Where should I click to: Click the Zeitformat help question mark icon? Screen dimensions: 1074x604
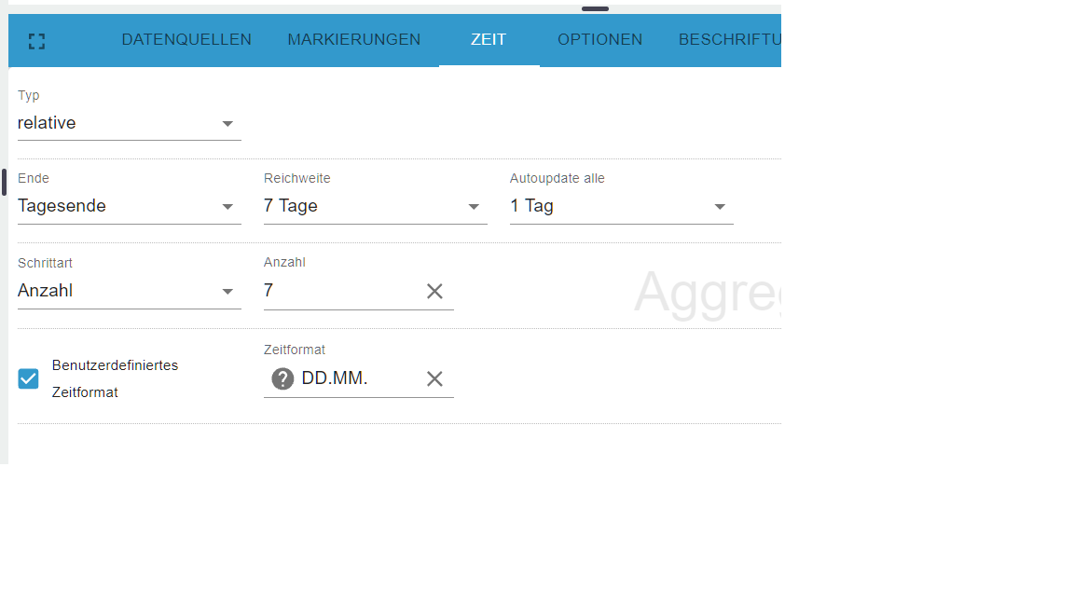click(x=282, y=378)
